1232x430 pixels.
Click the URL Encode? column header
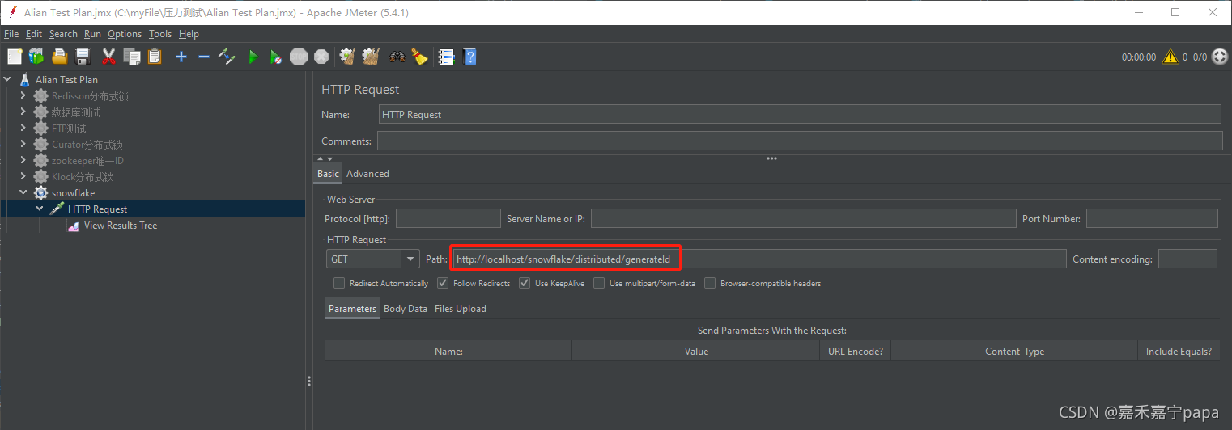click(855, 351)
